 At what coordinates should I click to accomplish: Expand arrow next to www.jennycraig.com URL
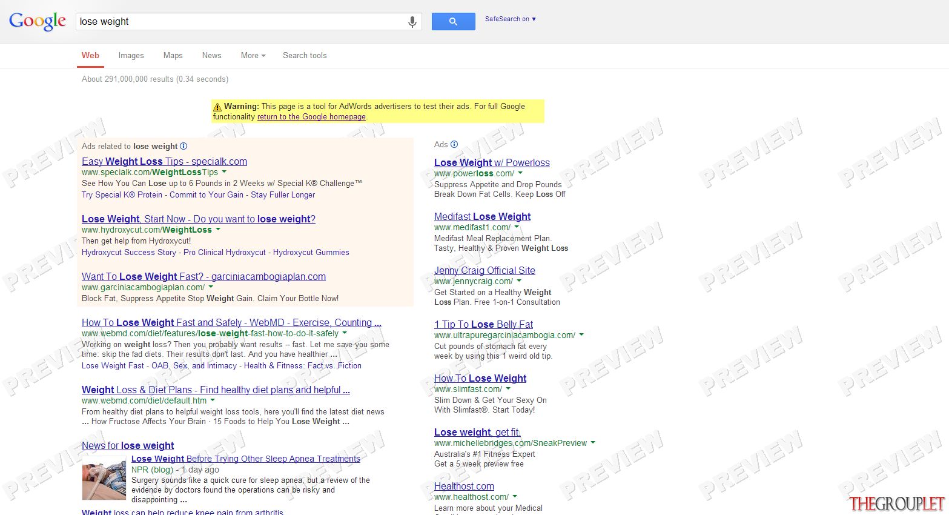[x=519, y=281]
